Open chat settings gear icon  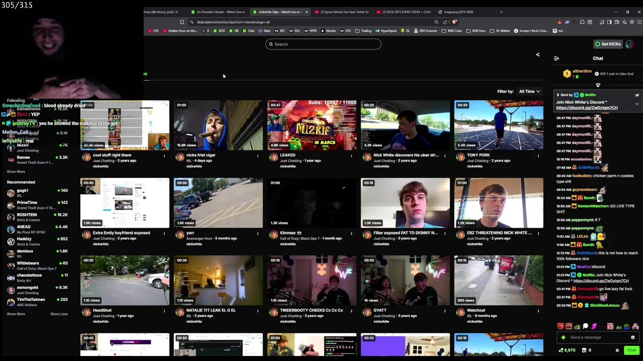tap(617, 350)
